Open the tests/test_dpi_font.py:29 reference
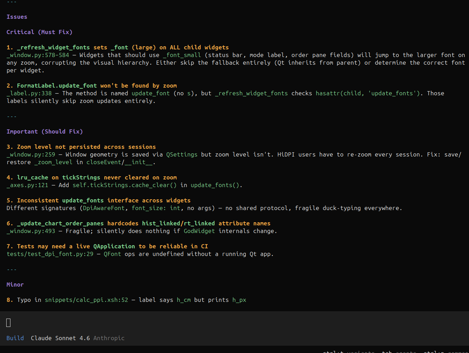 coord(50,254)
